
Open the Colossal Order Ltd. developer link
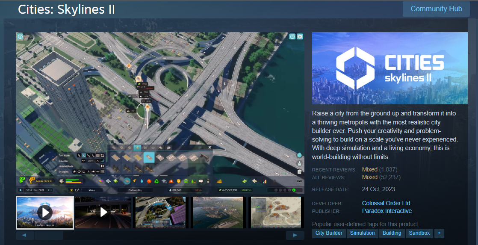(x=387, y=203)
